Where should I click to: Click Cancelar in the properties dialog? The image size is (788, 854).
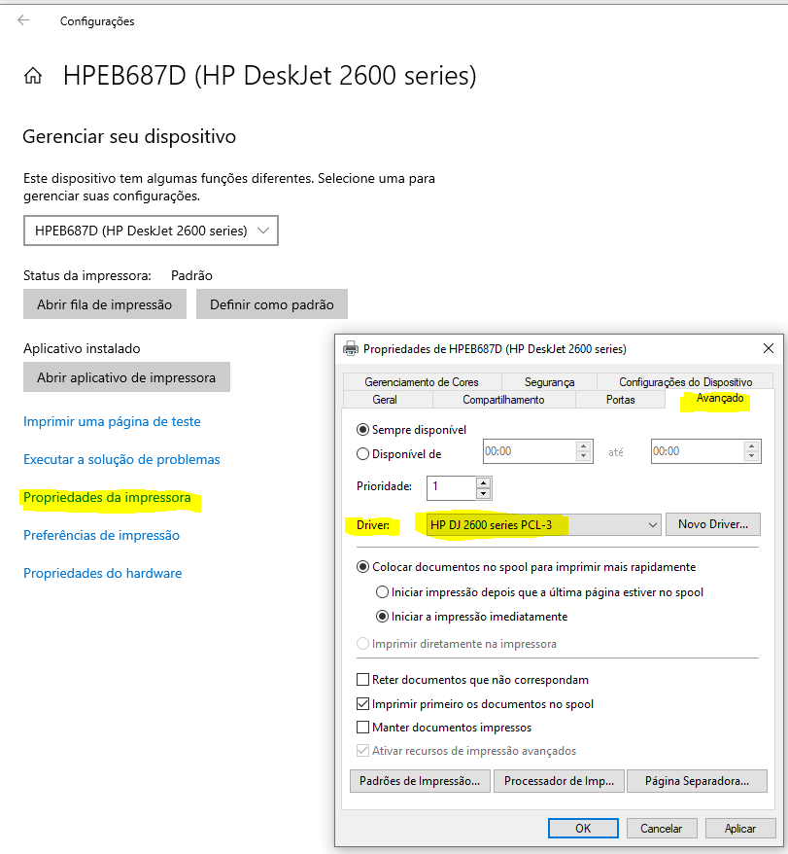(662, 829)
